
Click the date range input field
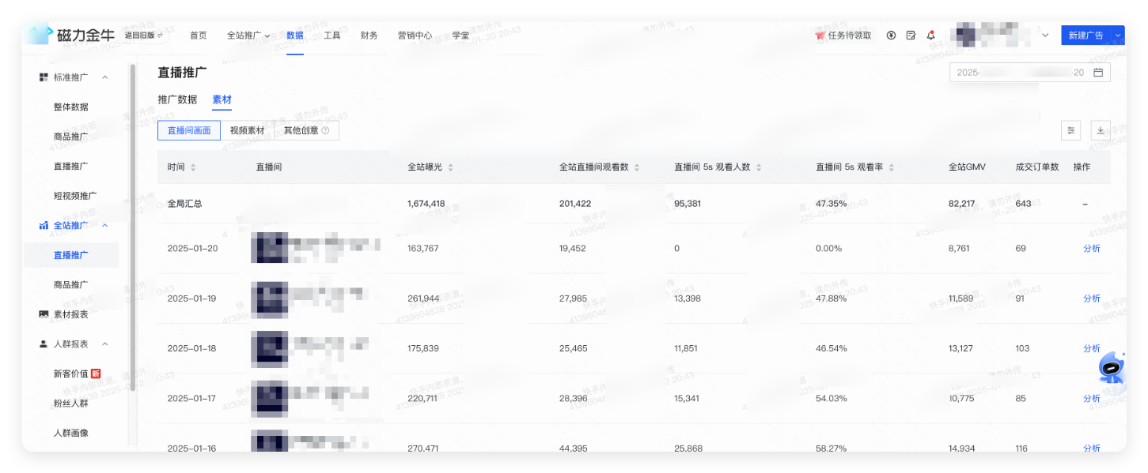1021,71
